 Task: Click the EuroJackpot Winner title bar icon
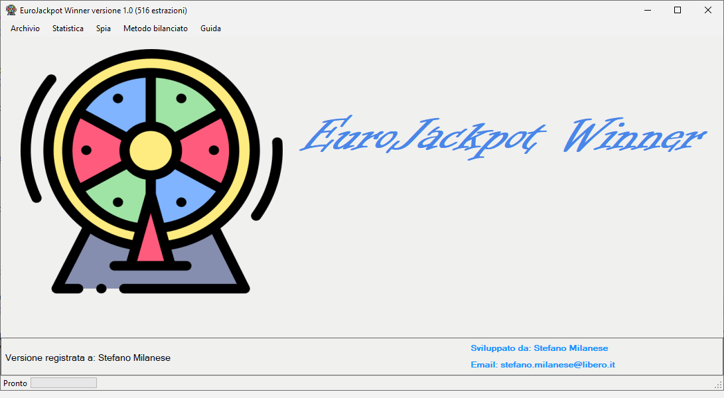(11, 10)
